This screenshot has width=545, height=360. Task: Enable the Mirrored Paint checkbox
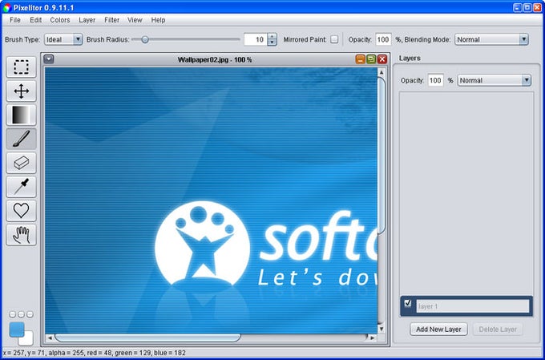pos(334,39)
